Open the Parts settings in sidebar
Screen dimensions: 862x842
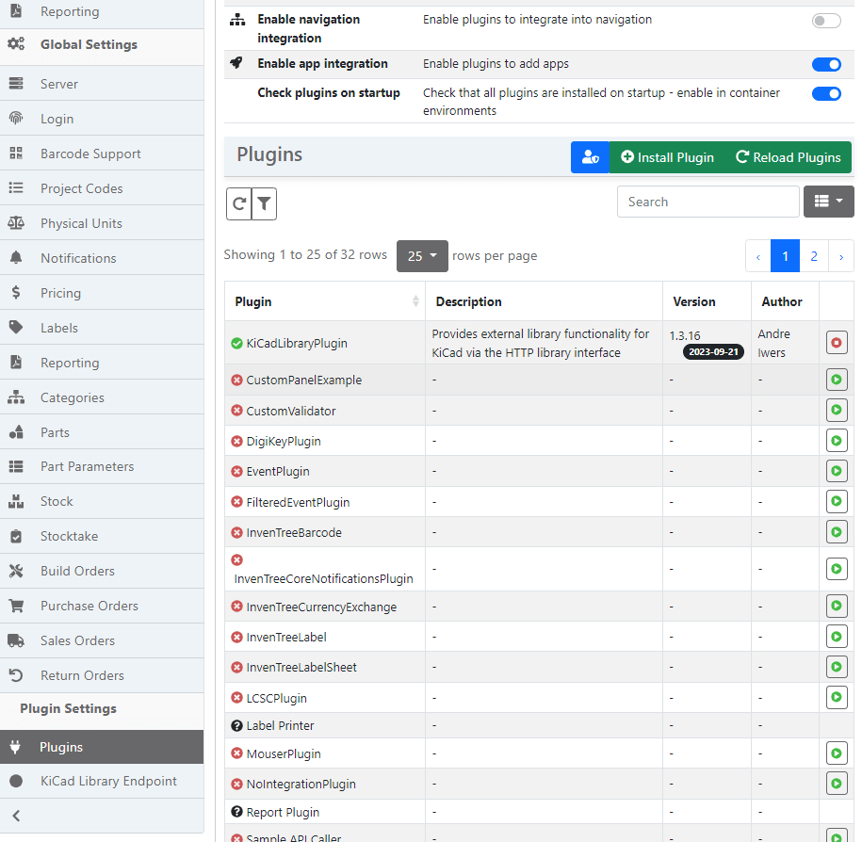[102, 432]
